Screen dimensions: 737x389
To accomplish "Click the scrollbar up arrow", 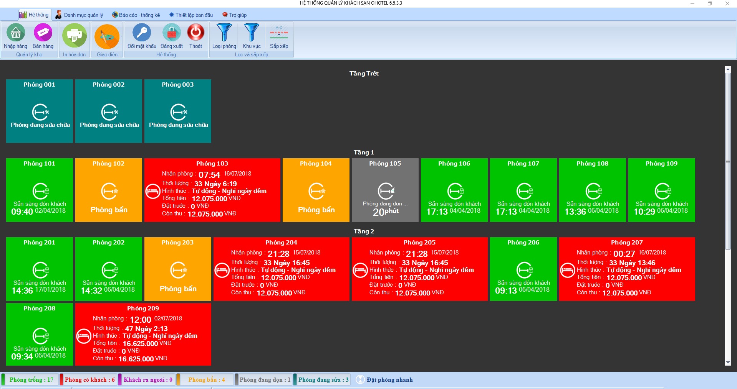I will click(728, 69).
